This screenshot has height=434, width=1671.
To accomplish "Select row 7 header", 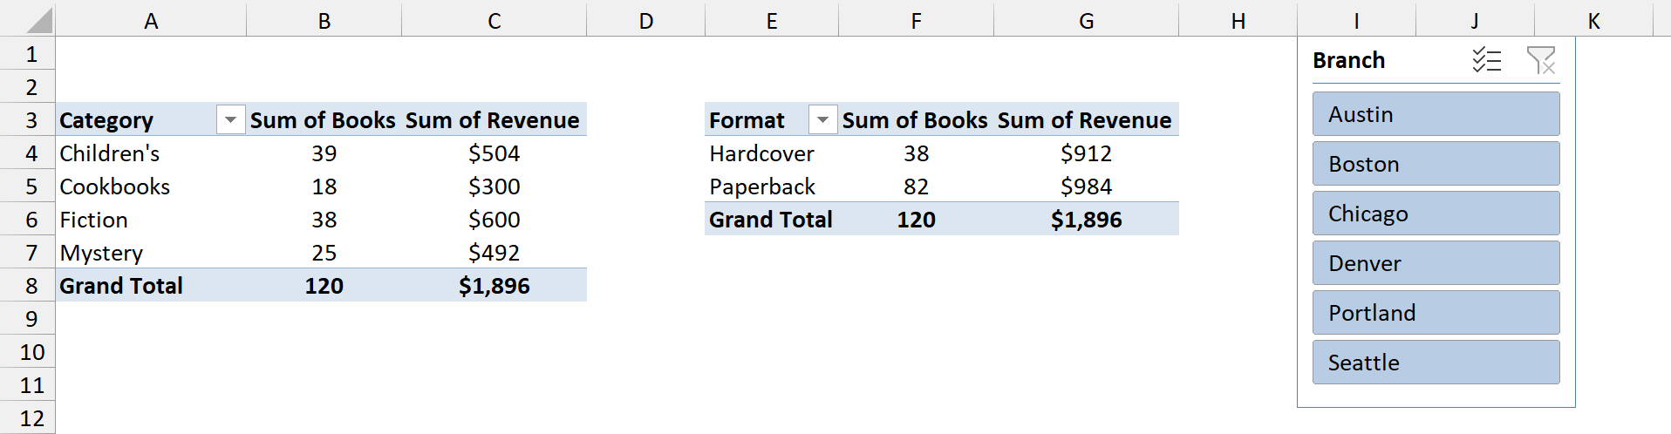I will 28,253.
